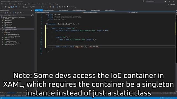177x99 pixels.
Task: Collapse the MultiWindowWPF project node
Action: pyautogui.click(x=1, y=19)
